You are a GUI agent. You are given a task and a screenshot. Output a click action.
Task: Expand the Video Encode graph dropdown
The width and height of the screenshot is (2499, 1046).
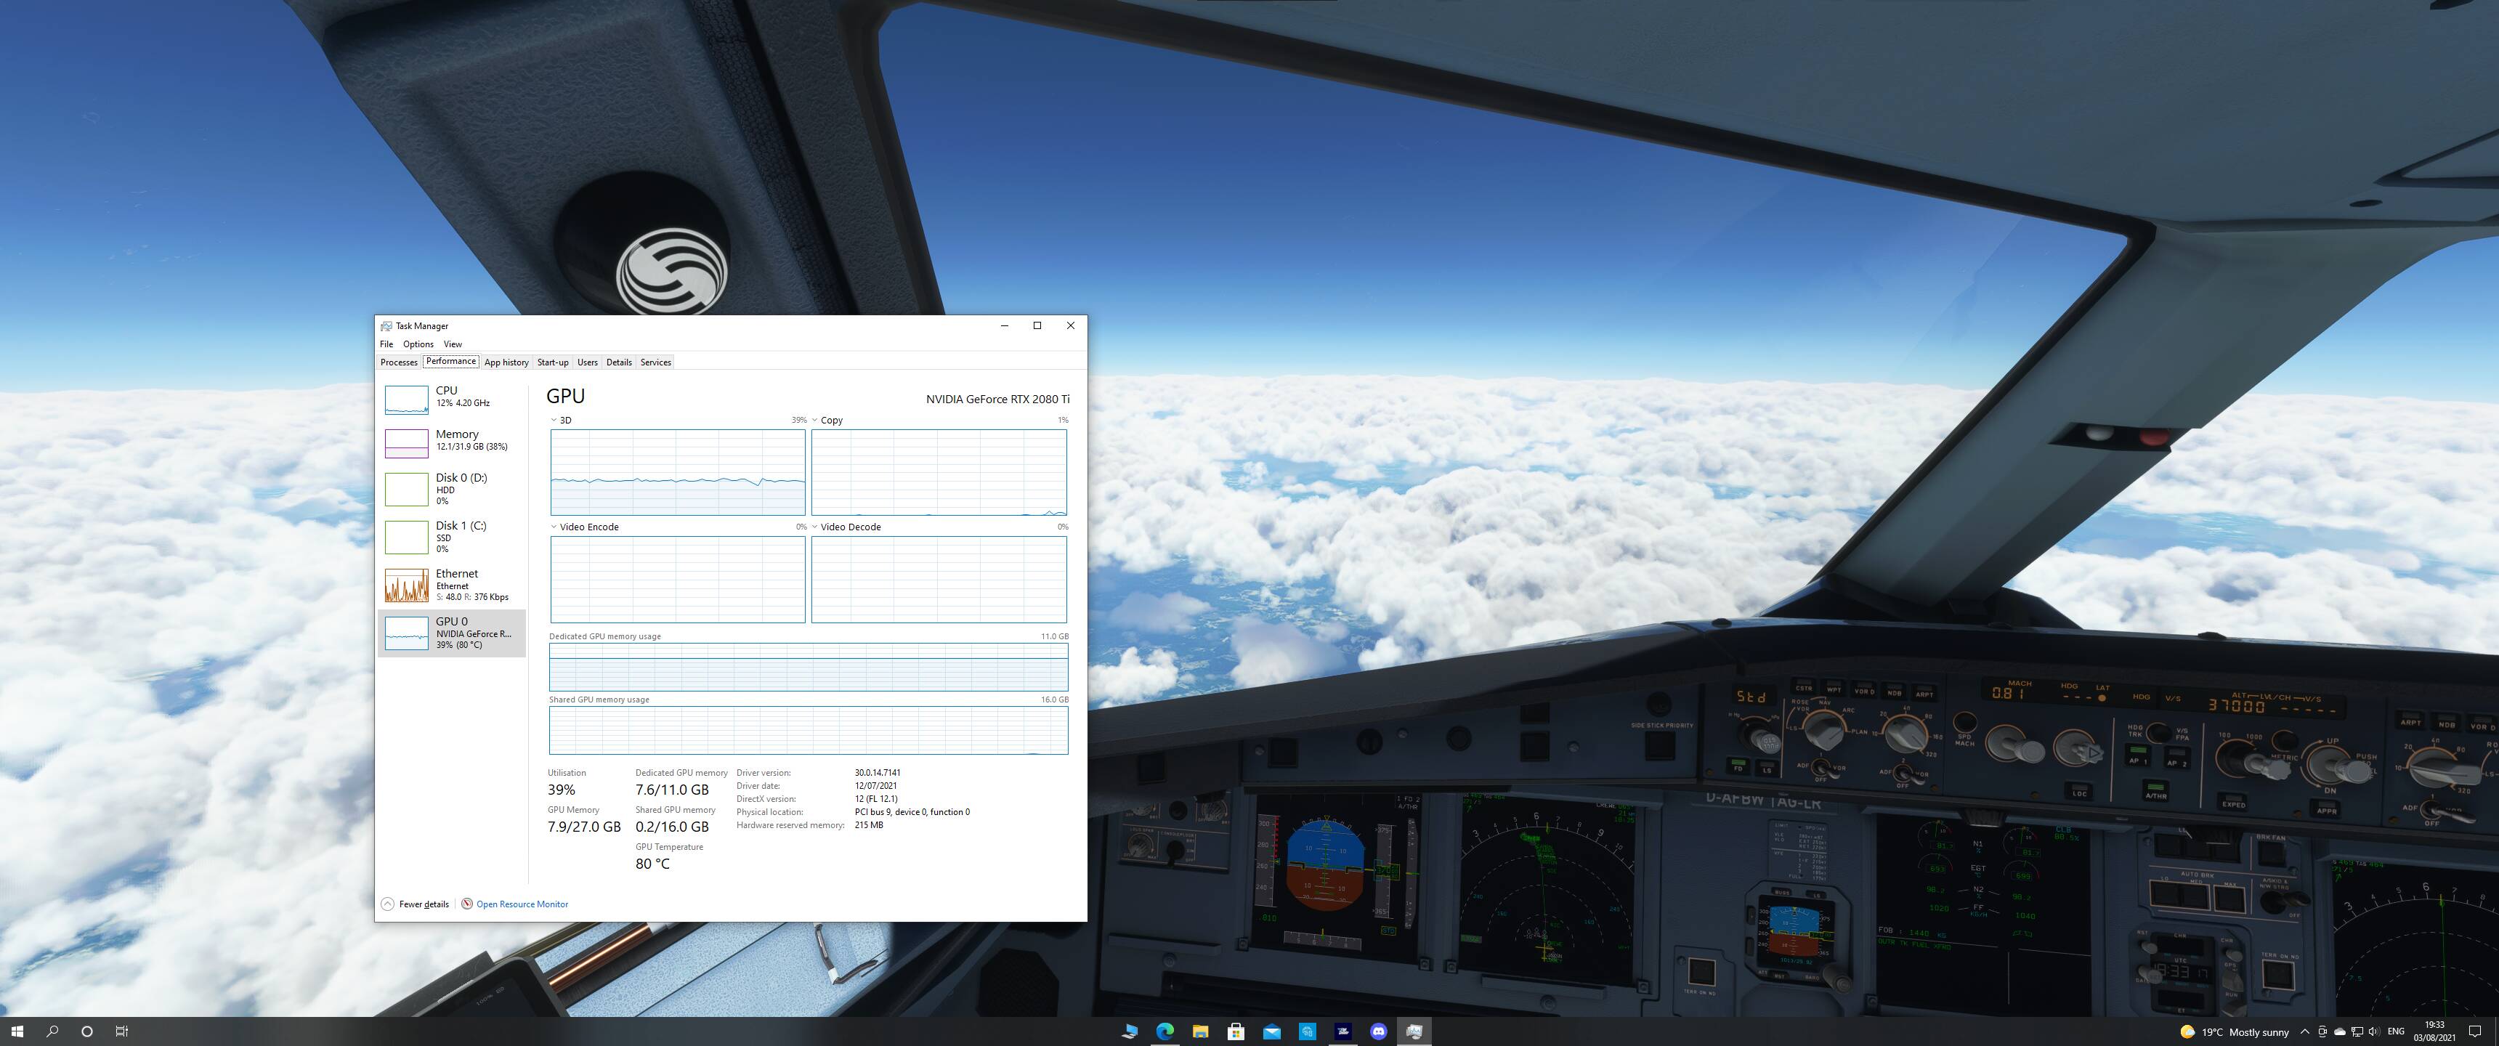click(554, 527)
